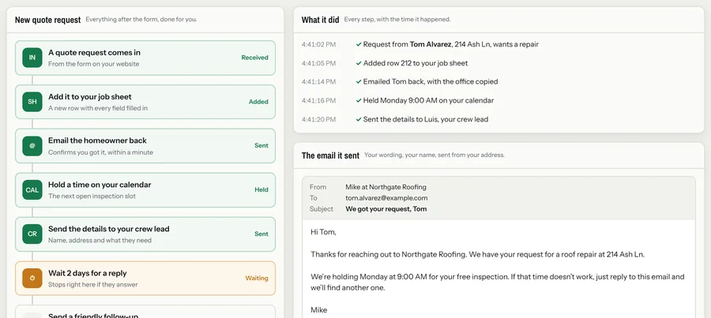
Task: Click 'Every step, with the time it happened' tagline
Action: coord(397,20)
